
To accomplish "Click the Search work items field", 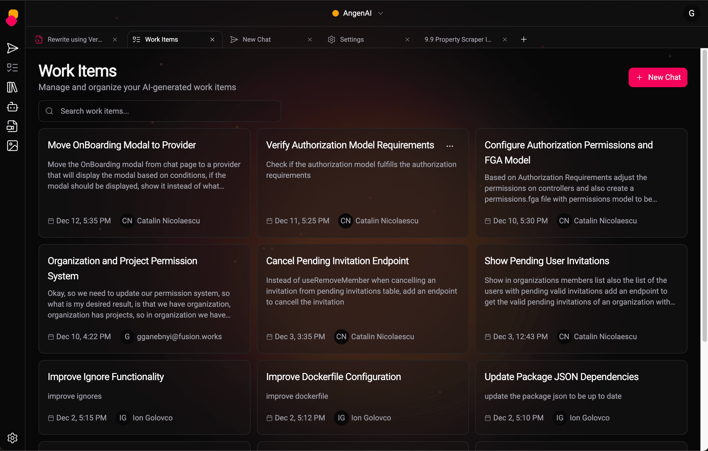I will [160, 111].
